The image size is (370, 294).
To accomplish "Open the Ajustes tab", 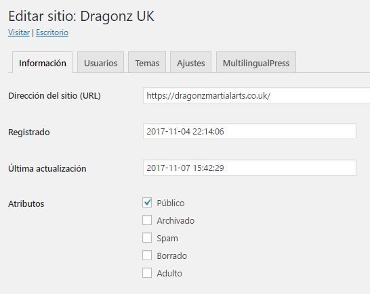I will (190, 63).
